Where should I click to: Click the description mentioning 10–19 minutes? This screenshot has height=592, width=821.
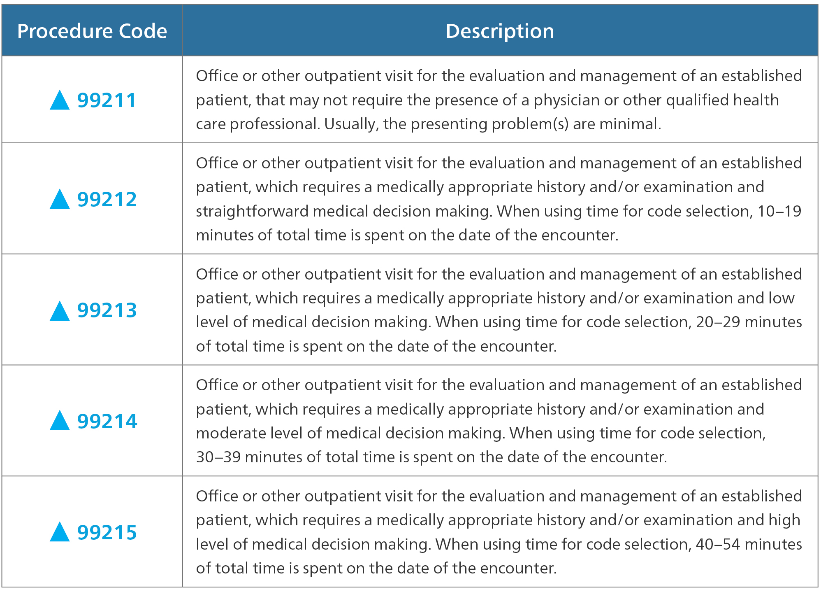[499, 199]
